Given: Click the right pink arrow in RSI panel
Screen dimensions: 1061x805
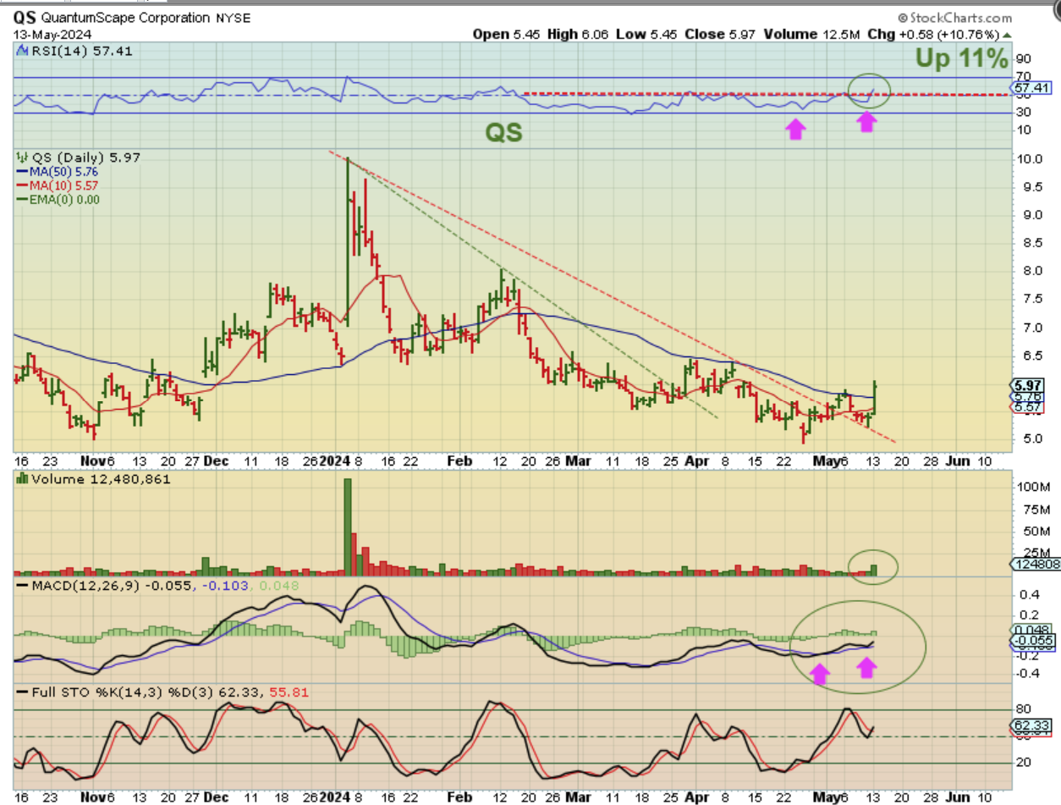Looking at the screenshot, I should [x=866, y=122].
